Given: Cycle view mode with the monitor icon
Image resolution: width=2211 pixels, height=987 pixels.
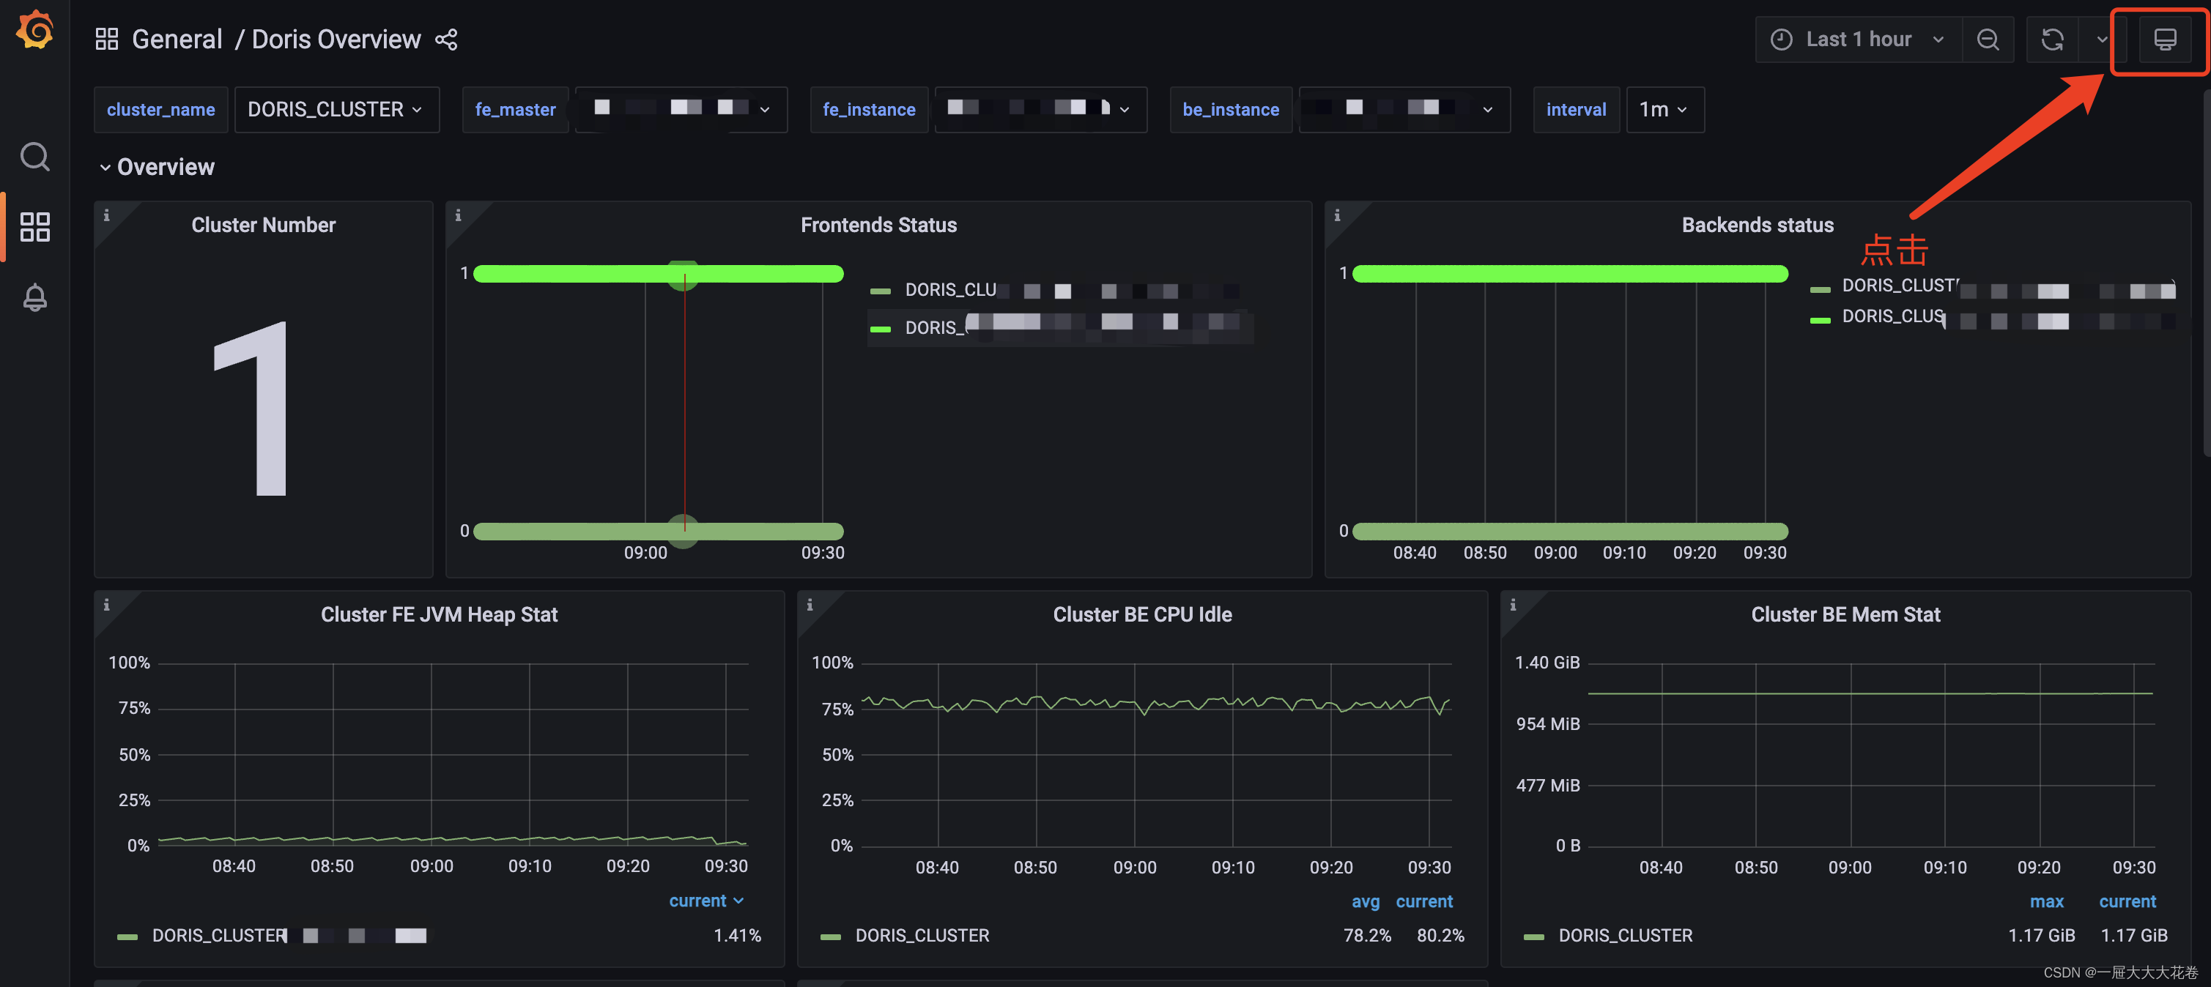Looking at the screenshot, I should (x=2165, y=40).
